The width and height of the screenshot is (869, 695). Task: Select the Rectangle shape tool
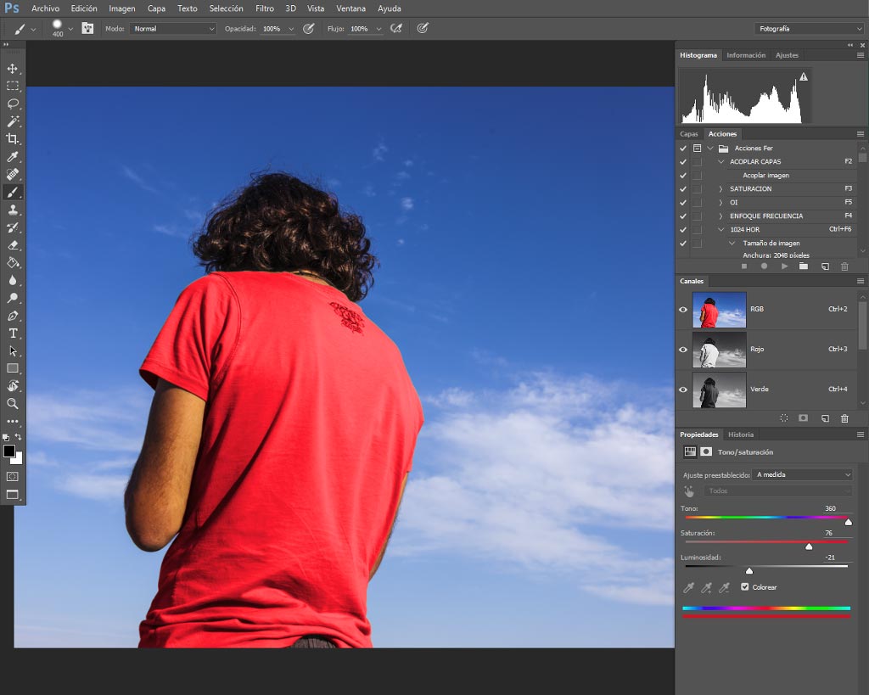12,368
